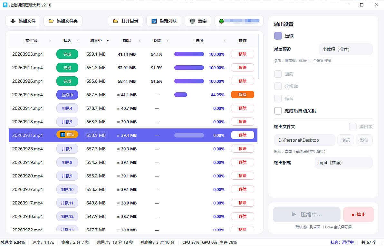The image size is (384, 246).
Task: Click 状态: 运行中 in status bar
Action: point(342,242)
